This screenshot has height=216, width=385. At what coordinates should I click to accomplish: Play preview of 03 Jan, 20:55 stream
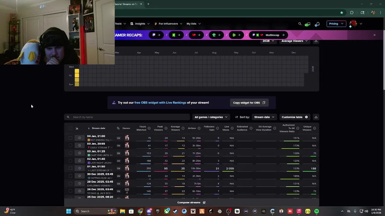[x=79, y=145]
